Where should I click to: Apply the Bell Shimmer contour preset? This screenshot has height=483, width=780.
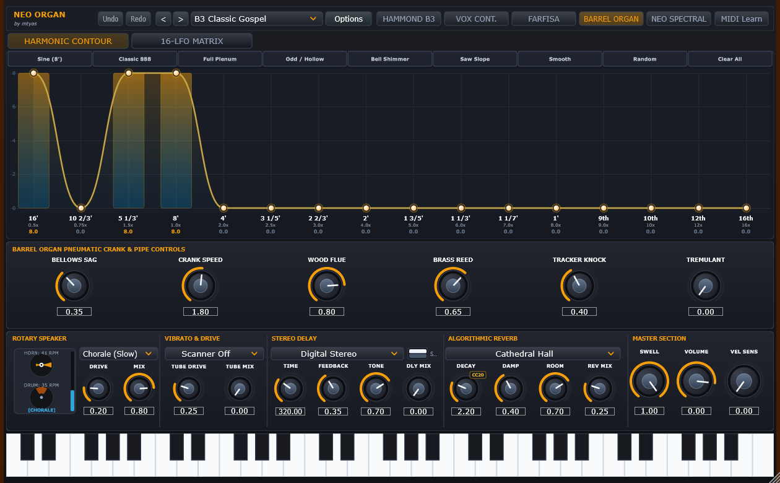pyautogui.click(x=390, y=59)
